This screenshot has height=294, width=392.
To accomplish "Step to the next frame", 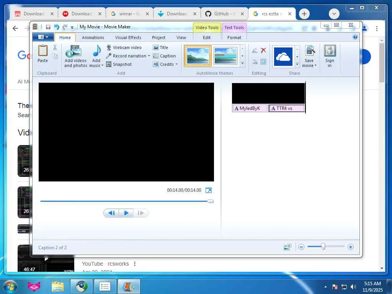I will pyautogui.click(x=141, y=213).
